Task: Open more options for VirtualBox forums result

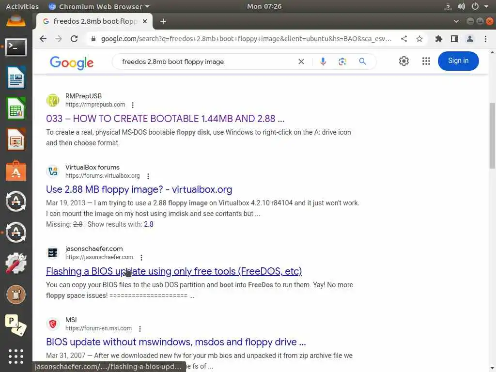Action: (148, 176)
